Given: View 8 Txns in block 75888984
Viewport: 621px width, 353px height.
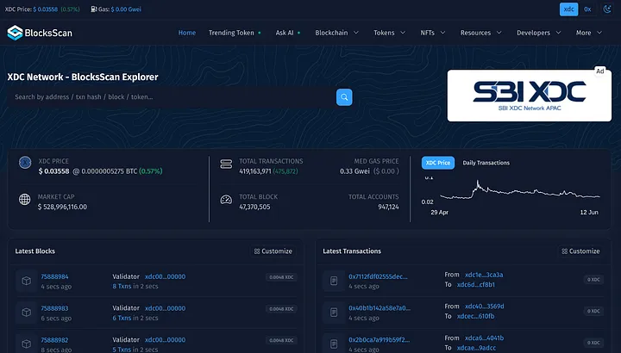Looking at the screenshot, I should pos(122,286).
